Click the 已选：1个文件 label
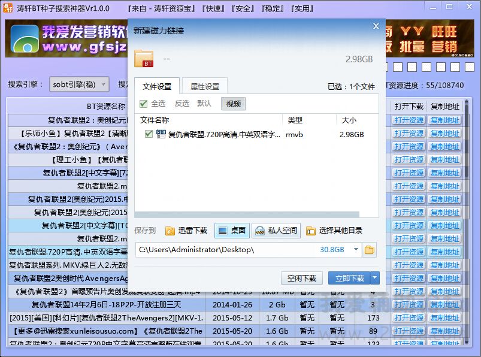Image resolution: width=481 pixels, height=357 pixels. 351,87
